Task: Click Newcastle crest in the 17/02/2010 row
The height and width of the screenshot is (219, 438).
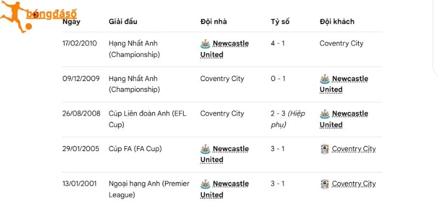Action: [205, 44]
